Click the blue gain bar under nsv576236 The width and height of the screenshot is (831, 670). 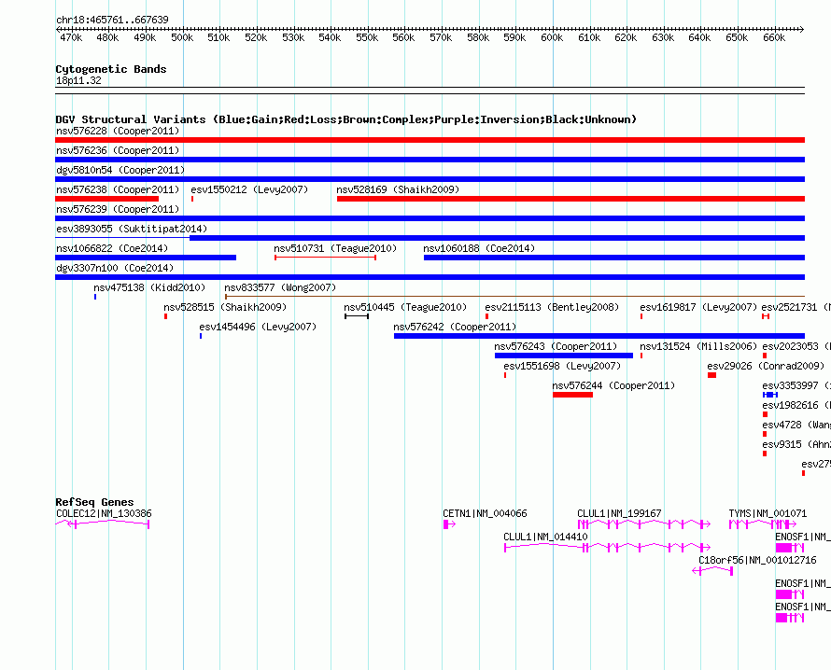pos(430,160)
